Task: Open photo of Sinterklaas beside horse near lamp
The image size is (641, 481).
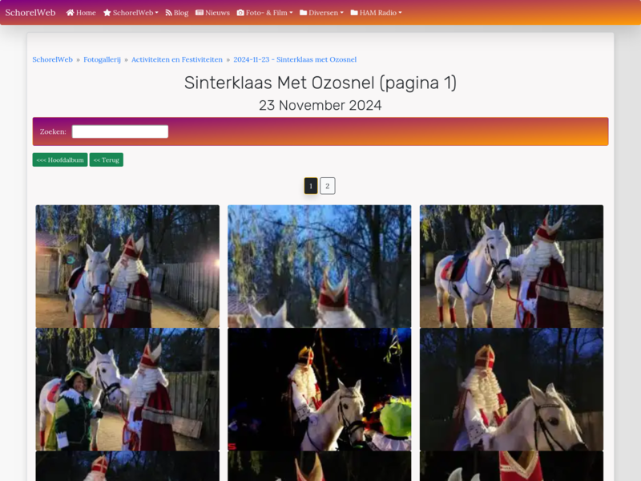Action: 127,266
